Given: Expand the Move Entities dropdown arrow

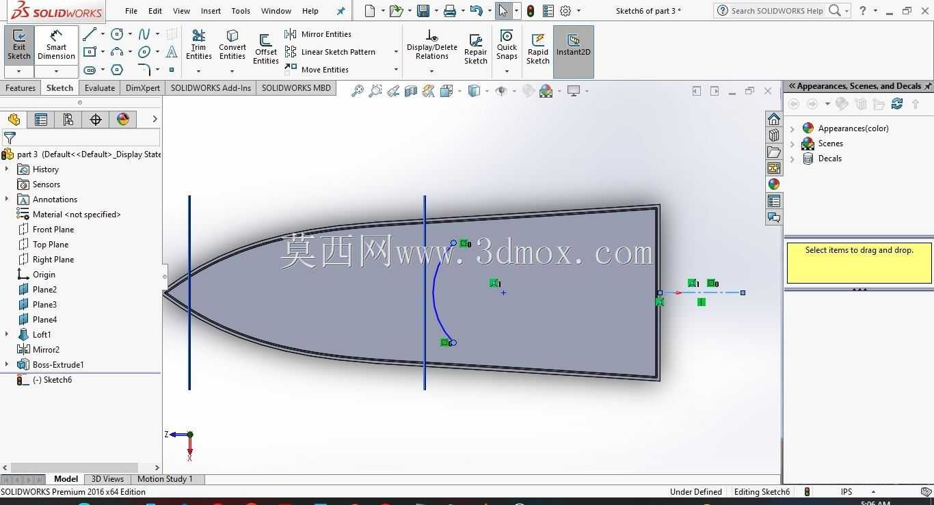Looking at the screenshot, I should (x=396, y=70).
